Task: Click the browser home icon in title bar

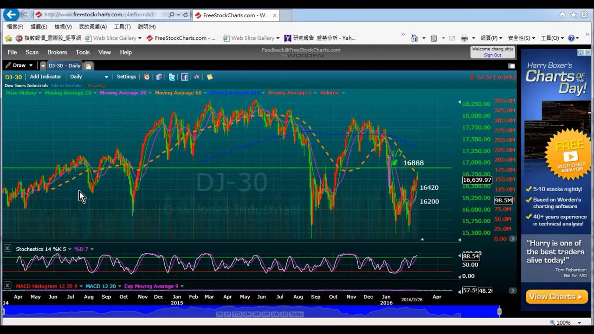Action: click(562, 15)
